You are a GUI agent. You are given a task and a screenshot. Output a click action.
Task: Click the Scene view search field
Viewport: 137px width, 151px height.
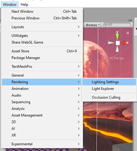[x=117, y=25]
